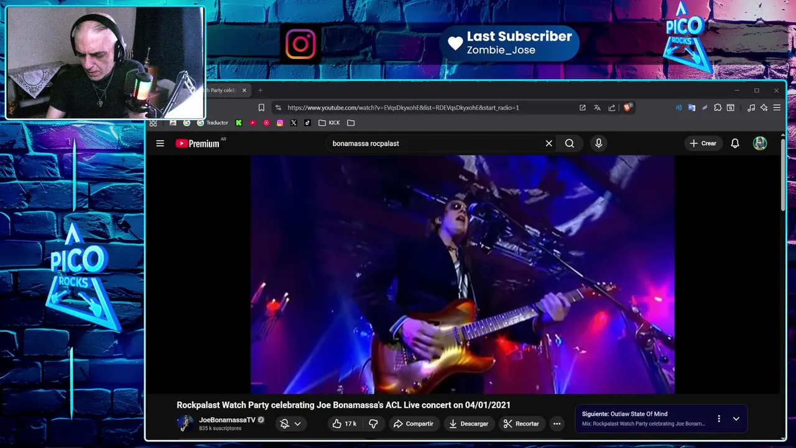Image resolution: width=796 pixels, height=448 pixels.
Task: Open playlist options three vertical dots
Action: pyautogui.click(x=719, y=419)
